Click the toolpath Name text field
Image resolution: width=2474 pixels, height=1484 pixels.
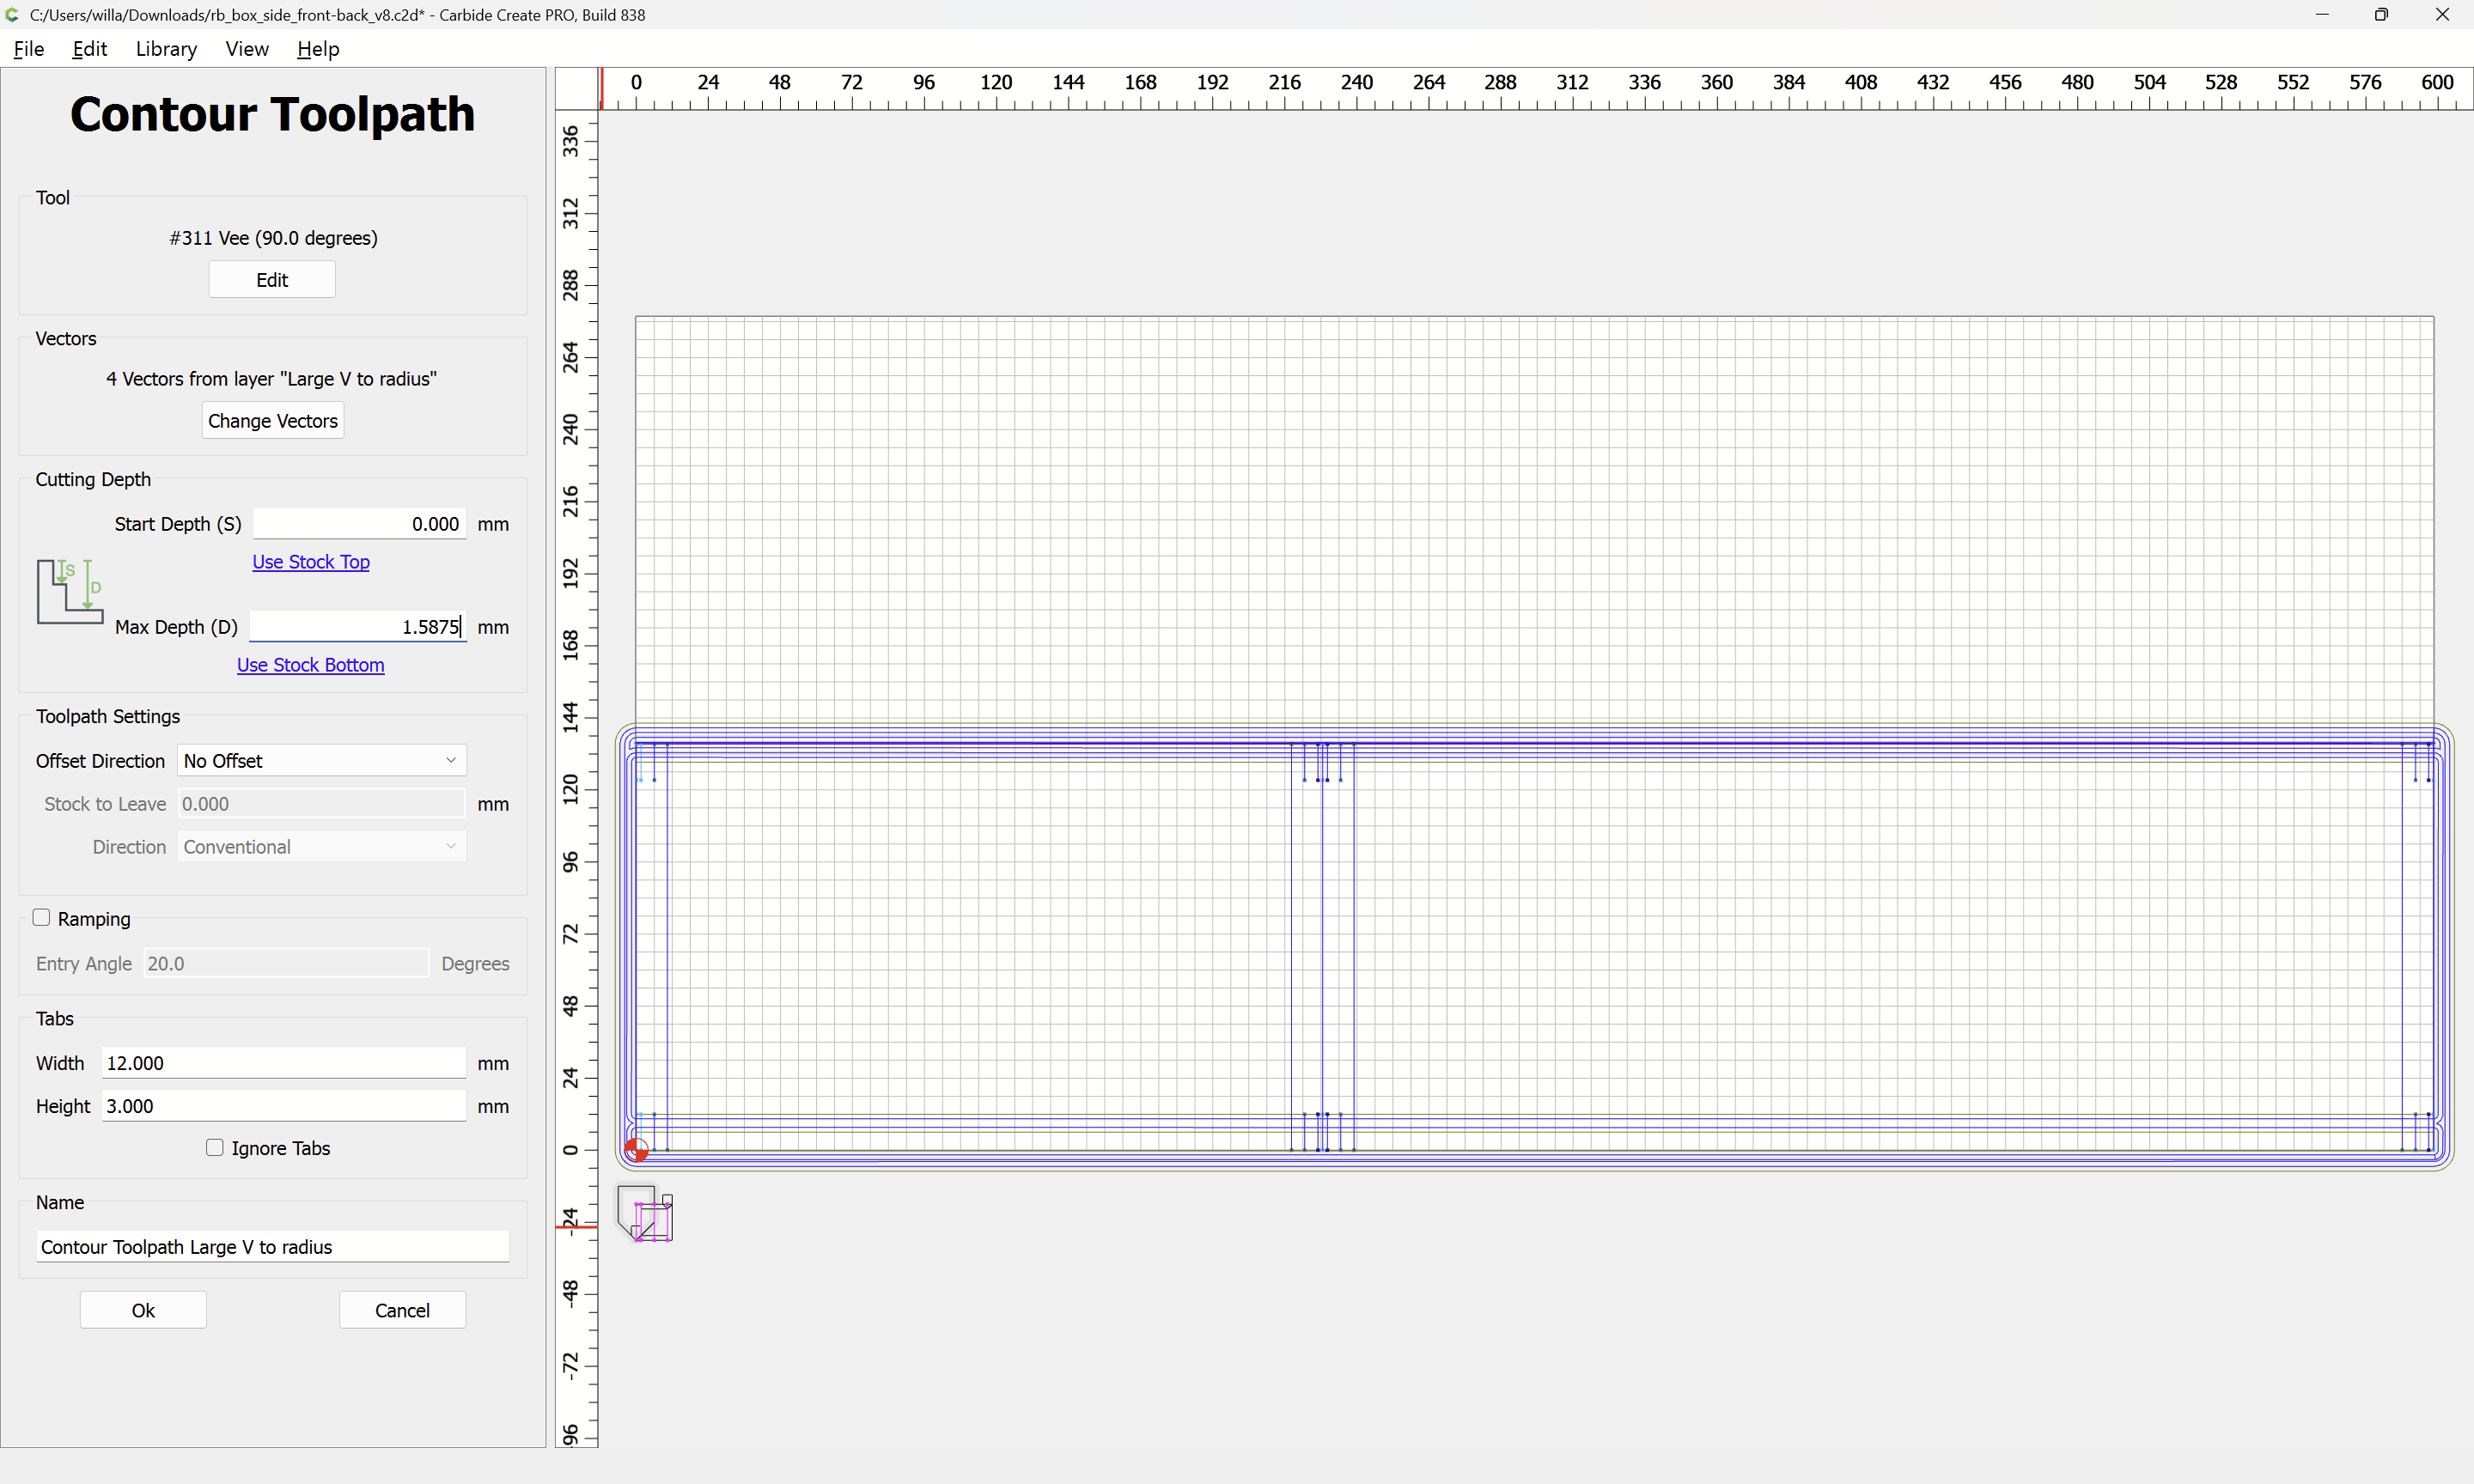point(272,1247)
